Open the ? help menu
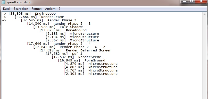Screen dimensions: 208x99 (60, 9)
